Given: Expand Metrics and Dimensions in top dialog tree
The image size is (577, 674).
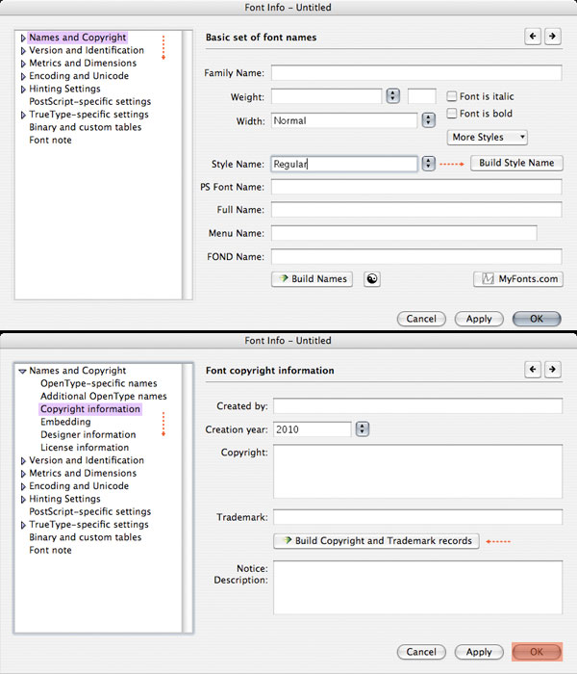Looking at the screenshot, I should (x=23, y=64).
